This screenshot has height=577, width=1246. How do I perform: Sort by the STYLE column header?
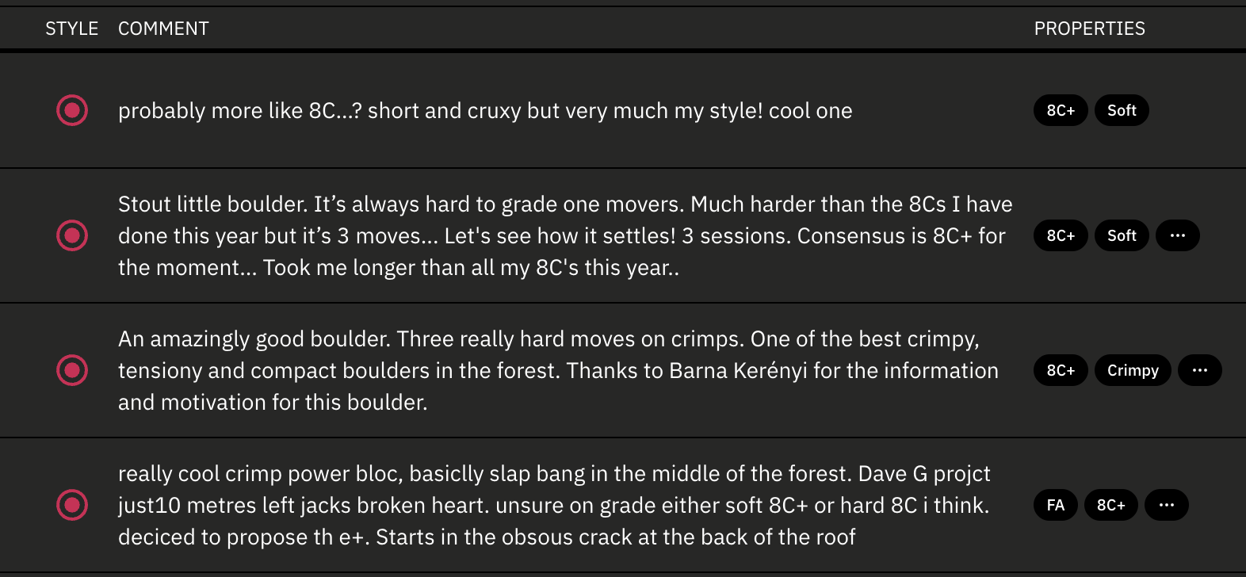(71, 29)
